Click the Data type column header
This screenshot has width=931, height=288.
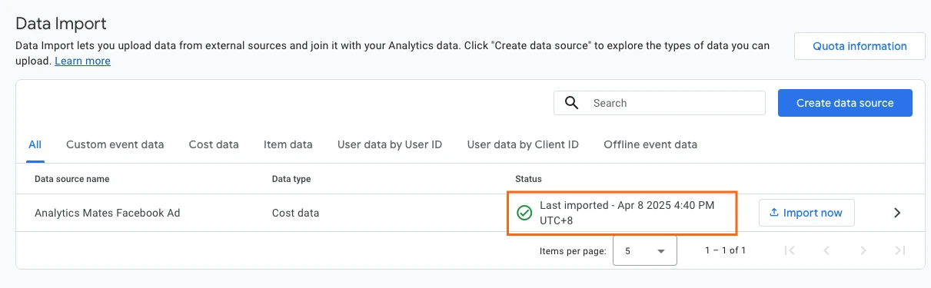click(291, 179)
